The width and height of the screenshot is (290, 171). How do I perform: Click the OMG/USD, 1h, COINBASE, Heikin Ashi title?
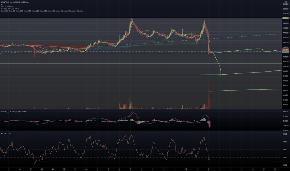[15, 2]
